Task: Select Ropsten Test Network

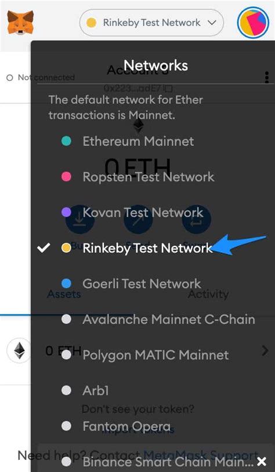Action: pyautogui.click(x=149, y=177)
